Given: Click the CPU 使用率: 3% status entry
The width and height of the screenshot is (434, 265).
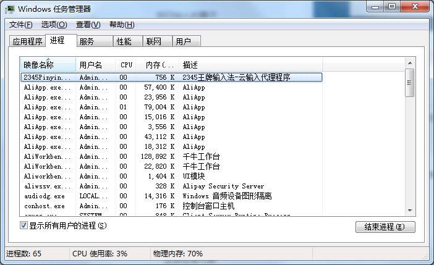Looking at the screenshot, I should (x=100, y=254).
